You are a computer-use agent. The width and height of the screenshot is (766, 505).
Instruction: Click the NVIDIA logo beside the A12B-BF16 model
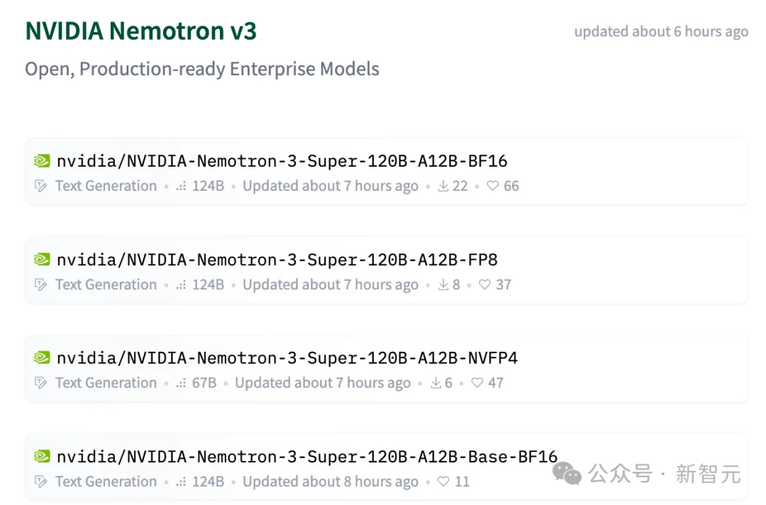[x=42, y=161]
